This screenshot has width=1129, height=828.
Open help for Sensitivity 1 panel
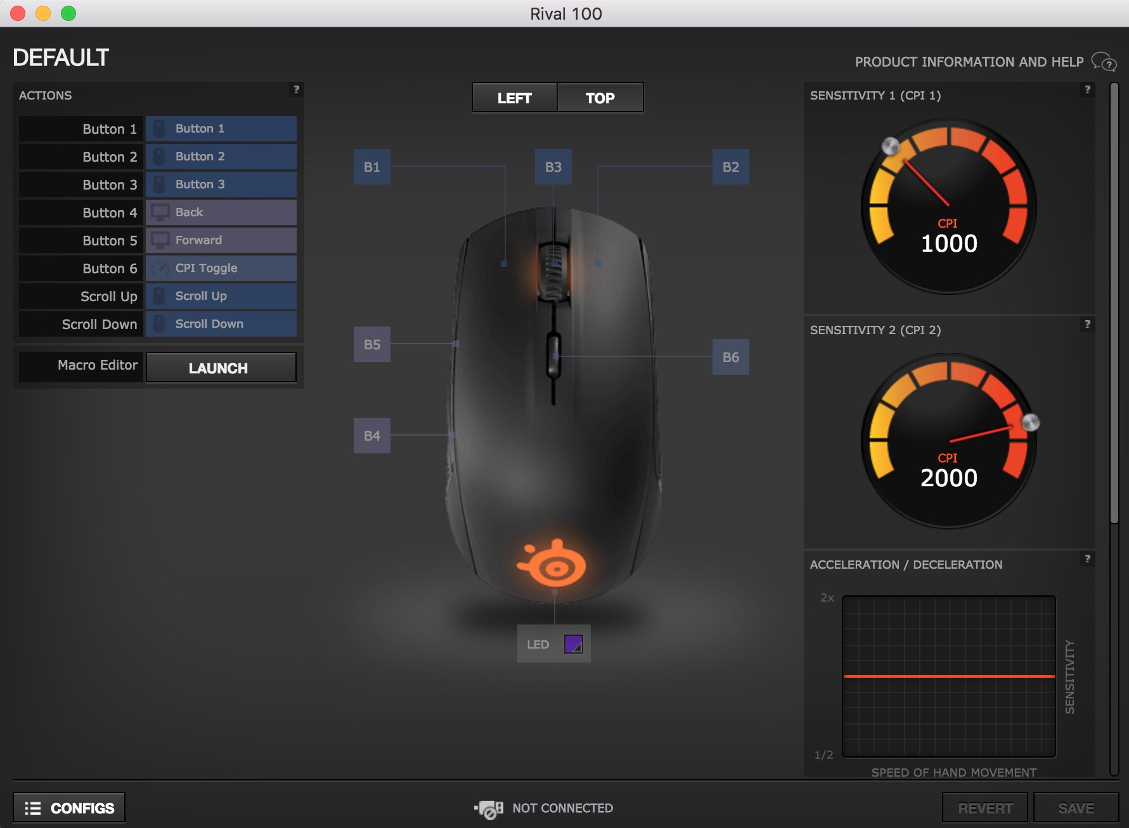(1087, 89)
